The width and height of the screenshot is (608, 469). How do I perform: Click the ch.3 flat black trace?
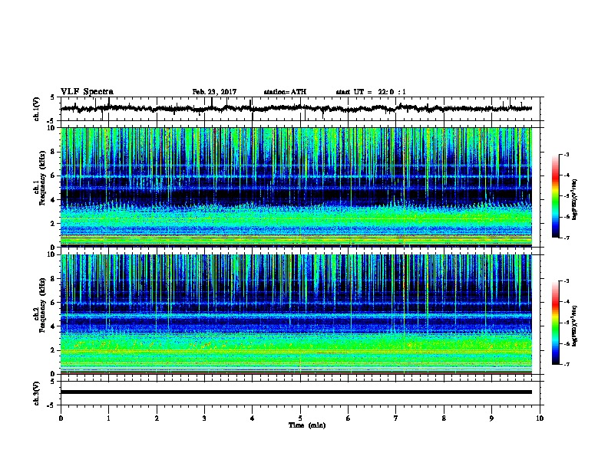[x=296, y=392]
